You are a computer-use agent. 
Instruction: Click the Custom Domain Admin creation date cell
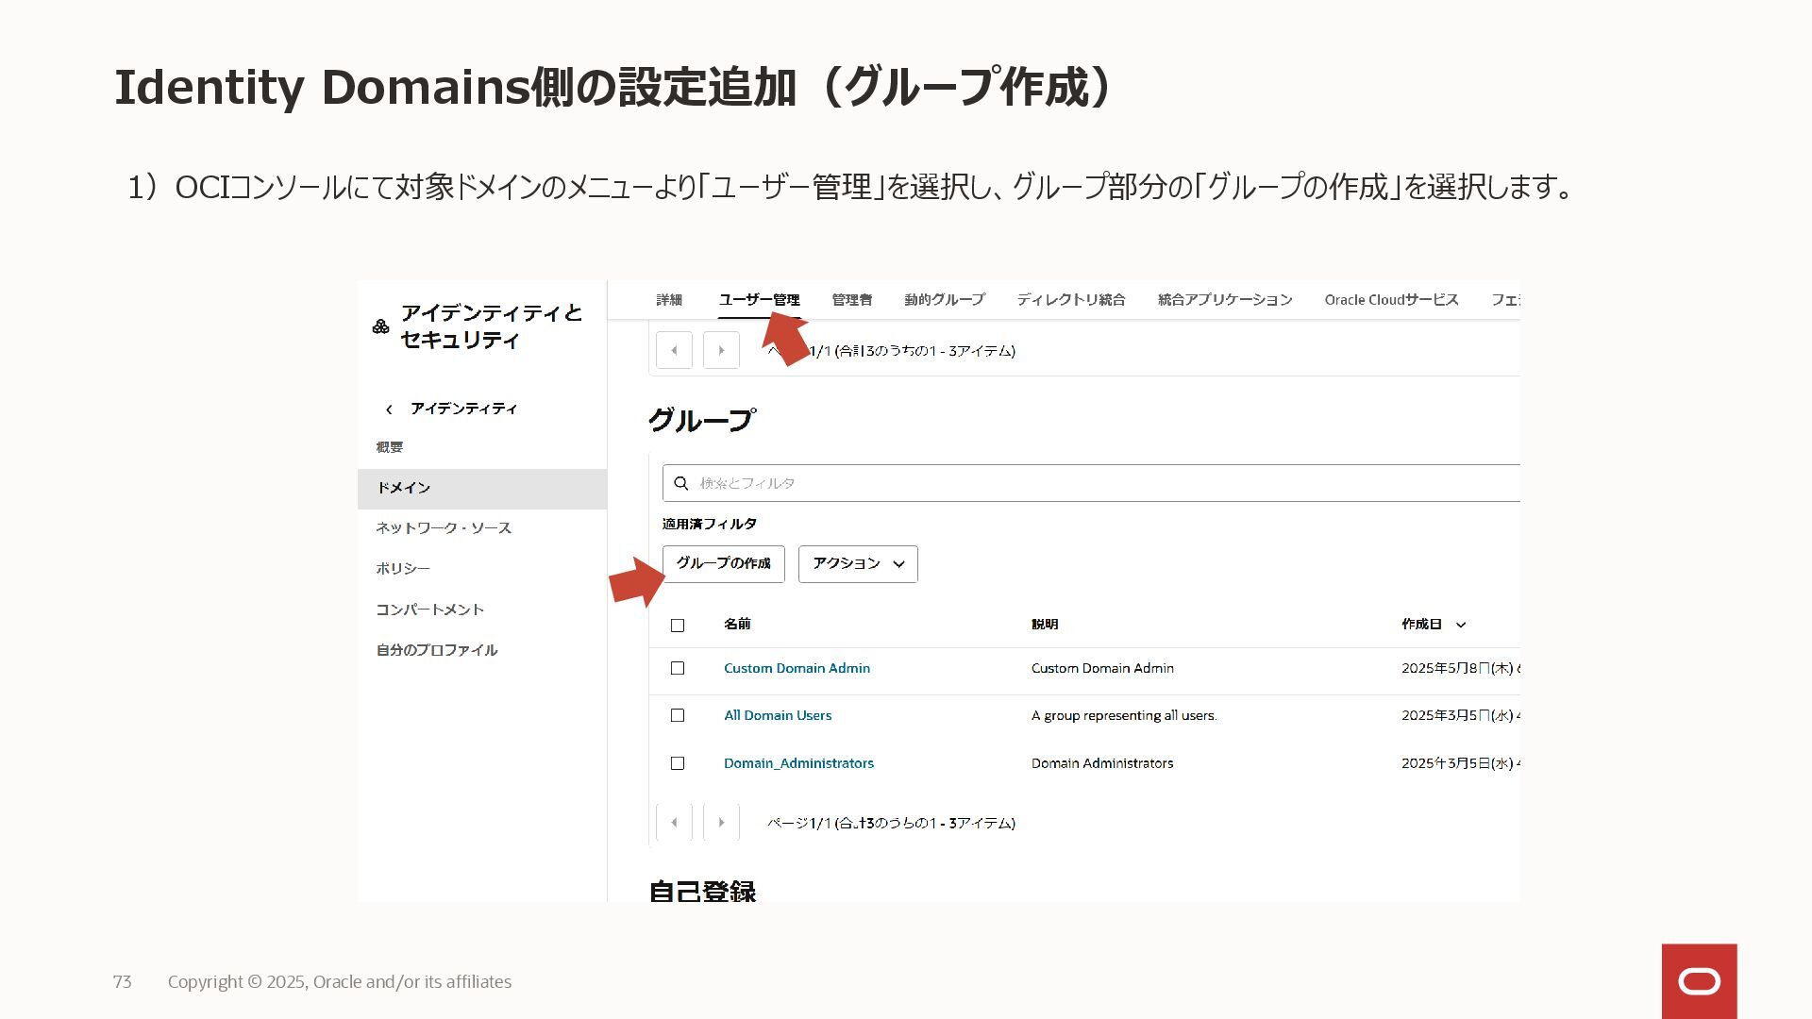point(1460,668)
